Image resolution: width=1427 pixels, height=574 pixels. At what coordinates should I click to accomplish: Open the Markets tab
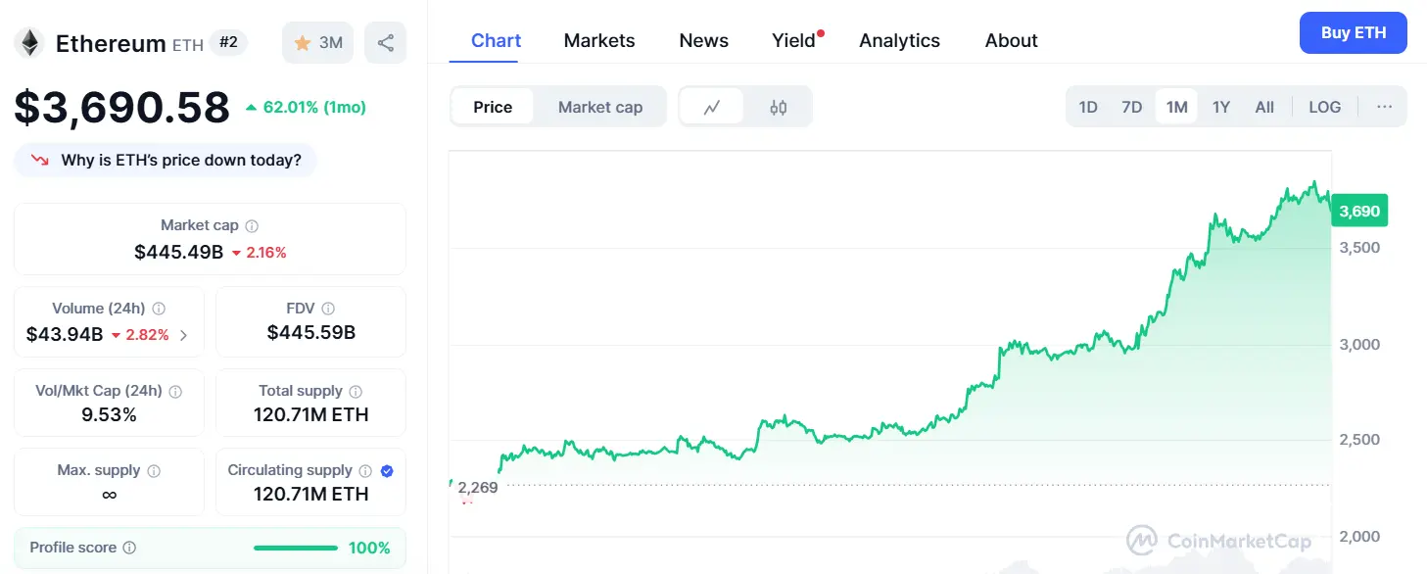pyautogui.click(x=599, y=40)
